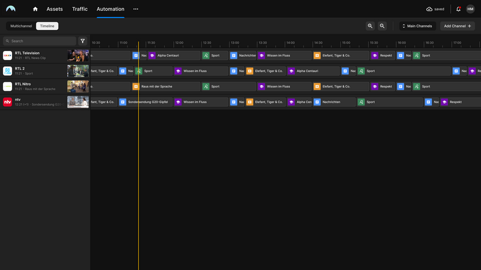Click blue icon of Nachrichten on ntv row
Viewport: 481px width, 270px height.
317,102
